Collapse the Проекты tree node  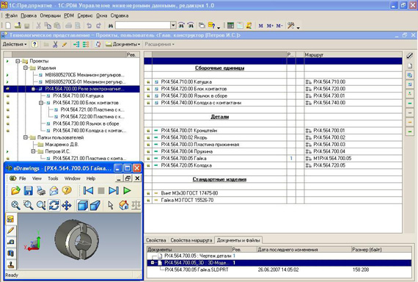coord(18,61)
